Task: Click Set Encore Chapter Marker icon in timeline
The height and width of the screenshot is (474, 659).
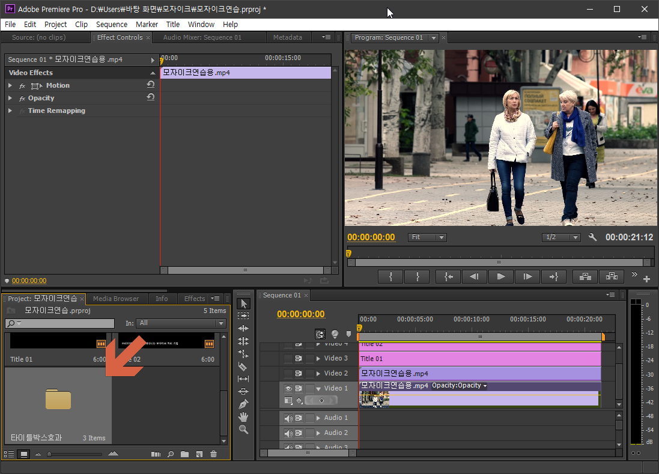Action: [335, 334]
